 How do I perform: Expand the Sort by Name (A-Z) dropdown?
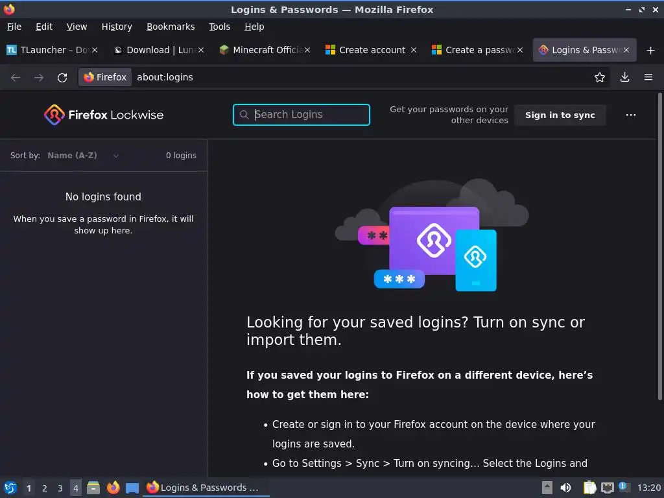pyautogui.click(x=82, y=156)
